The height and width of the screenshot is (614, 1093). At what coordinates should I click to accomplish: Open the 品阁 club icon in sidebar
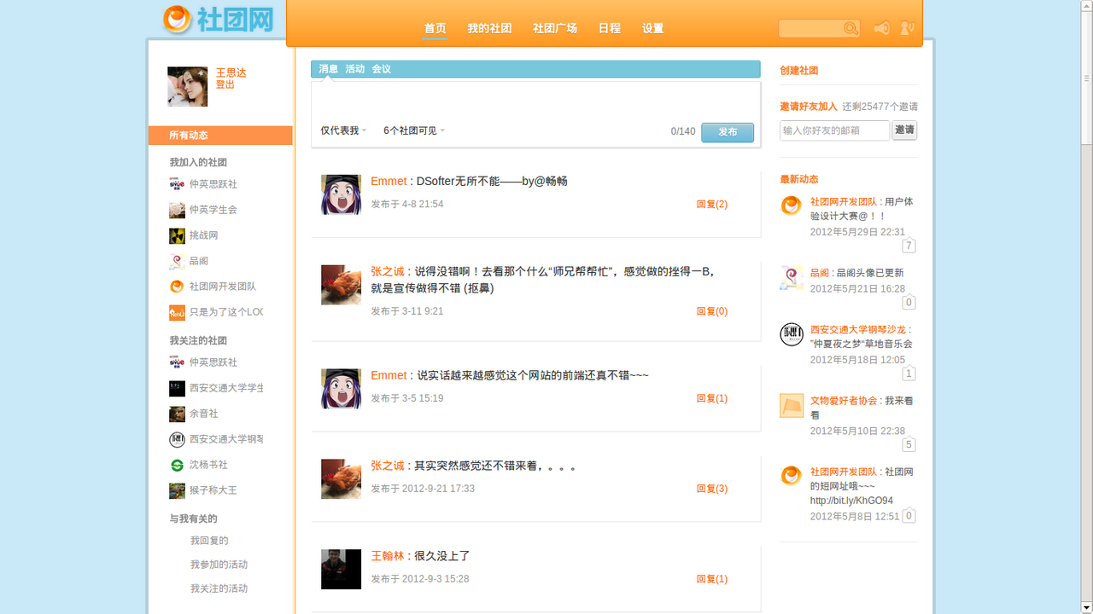177,261
